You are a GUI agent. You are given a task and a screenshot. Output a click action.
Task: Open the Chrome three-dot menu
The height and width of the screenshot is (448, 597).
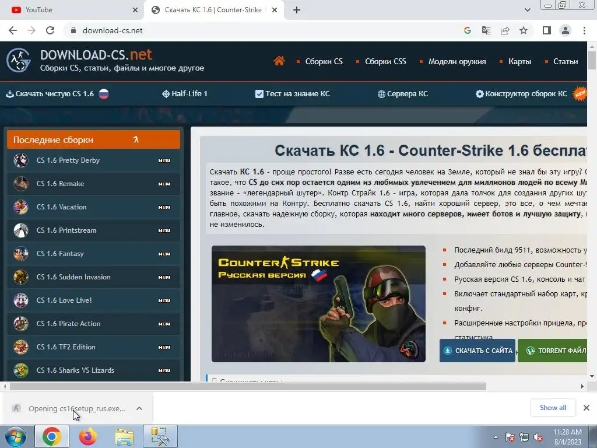coord(584,30)
